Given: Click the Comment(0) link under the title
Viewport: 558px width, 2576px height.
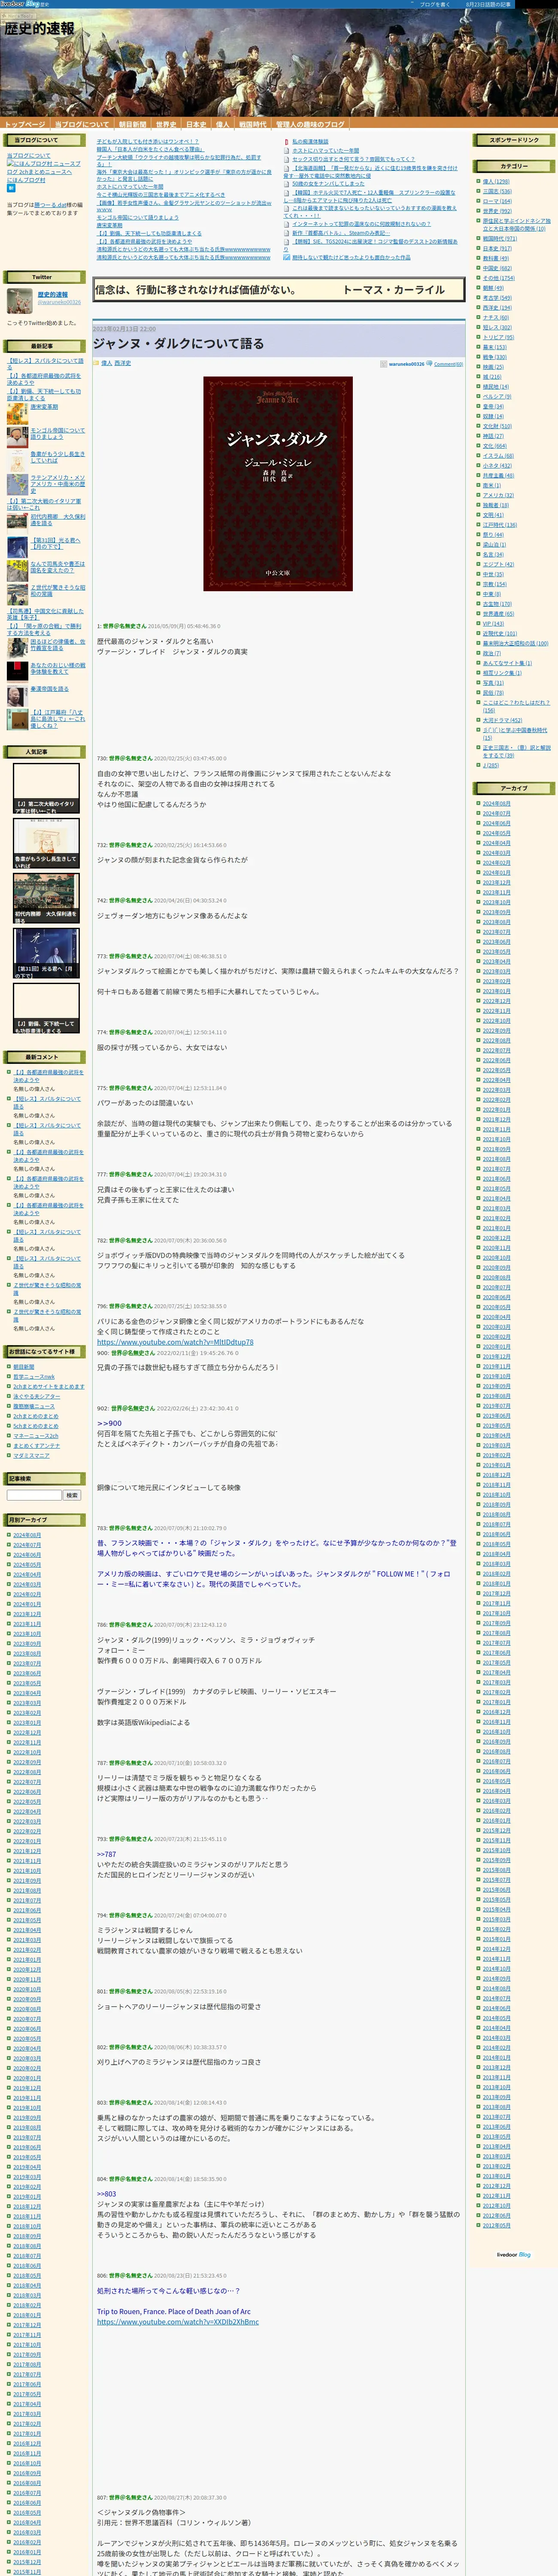Looking at the screenshot, I should [448, 364].
